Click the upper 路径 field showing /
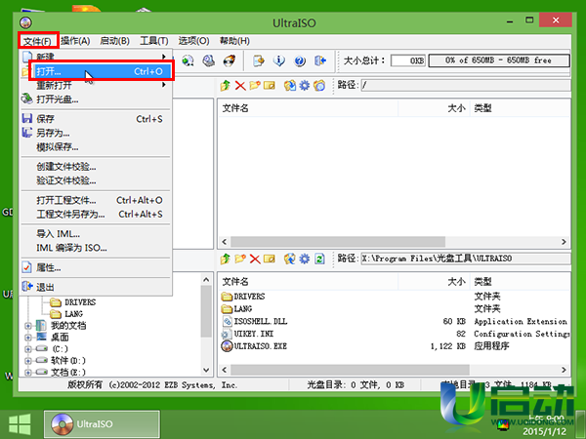Image resolution: width=586 pixels, height=439 pixels. click(x=465, y=85)
